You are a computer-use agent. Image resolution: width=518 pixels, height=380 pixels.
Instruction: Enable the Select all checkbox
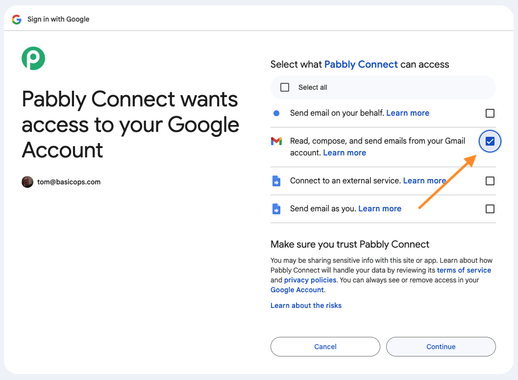[284, 87]
